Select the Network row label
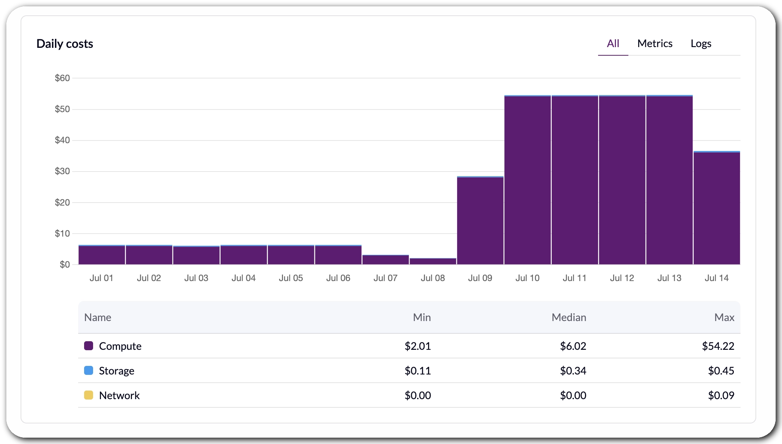The height and width of the screenshot is (444, 782). [x=119, y=395]
